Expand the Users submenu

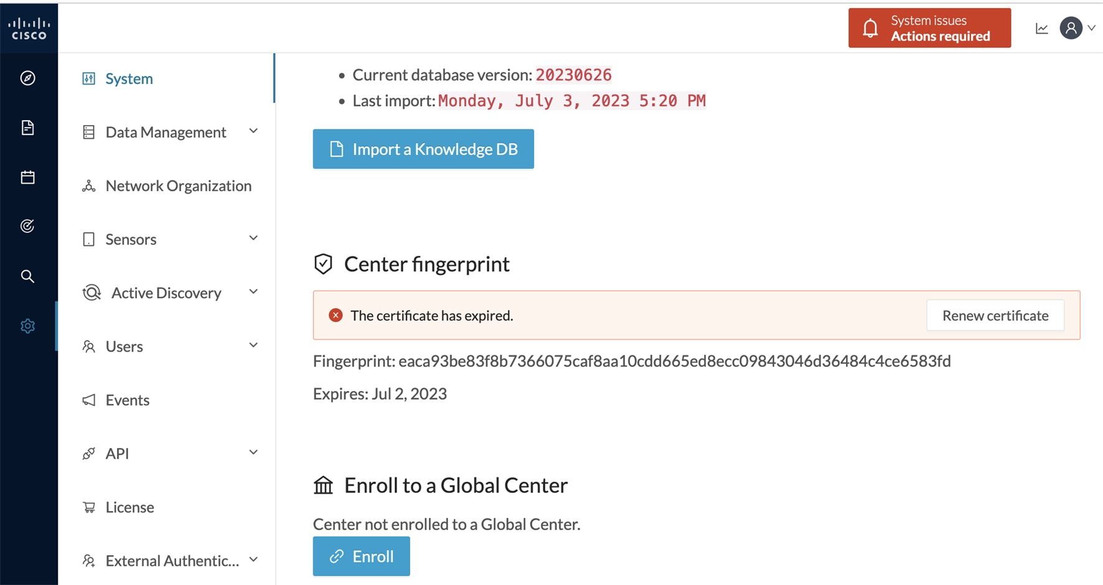[x=253, y=345]
